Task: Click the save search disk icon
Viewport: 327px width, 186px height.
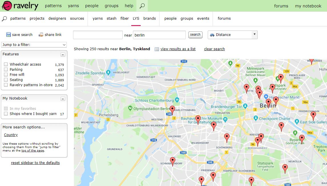Action: click(8, 35)
